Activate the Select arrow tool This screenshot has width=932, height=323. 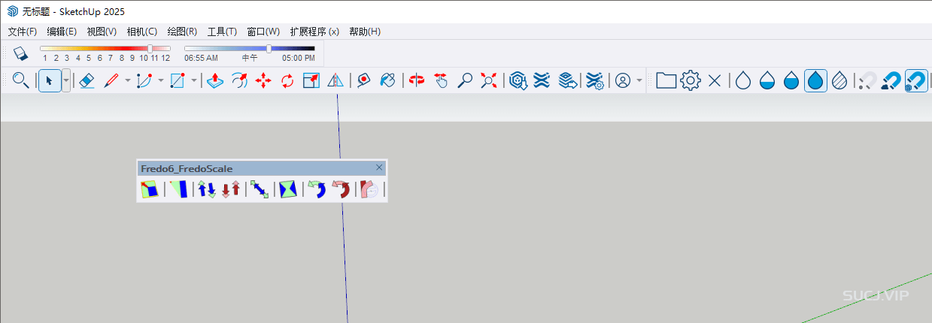pyautogui.click(x=50, y=80)
